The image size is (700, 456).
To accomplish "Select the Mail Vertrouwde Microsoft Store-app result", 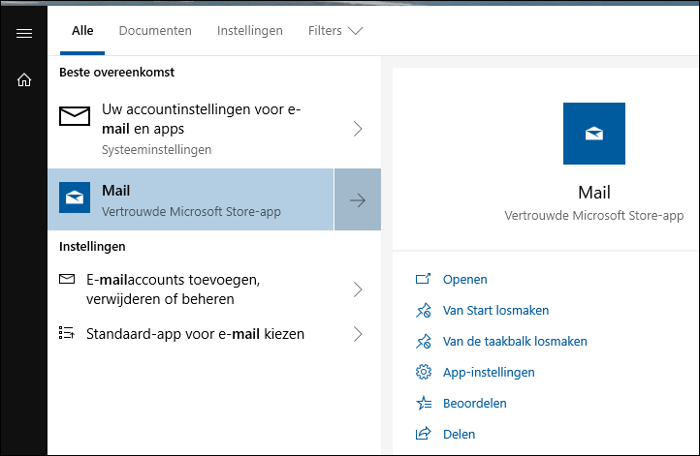I will [191, 199].
